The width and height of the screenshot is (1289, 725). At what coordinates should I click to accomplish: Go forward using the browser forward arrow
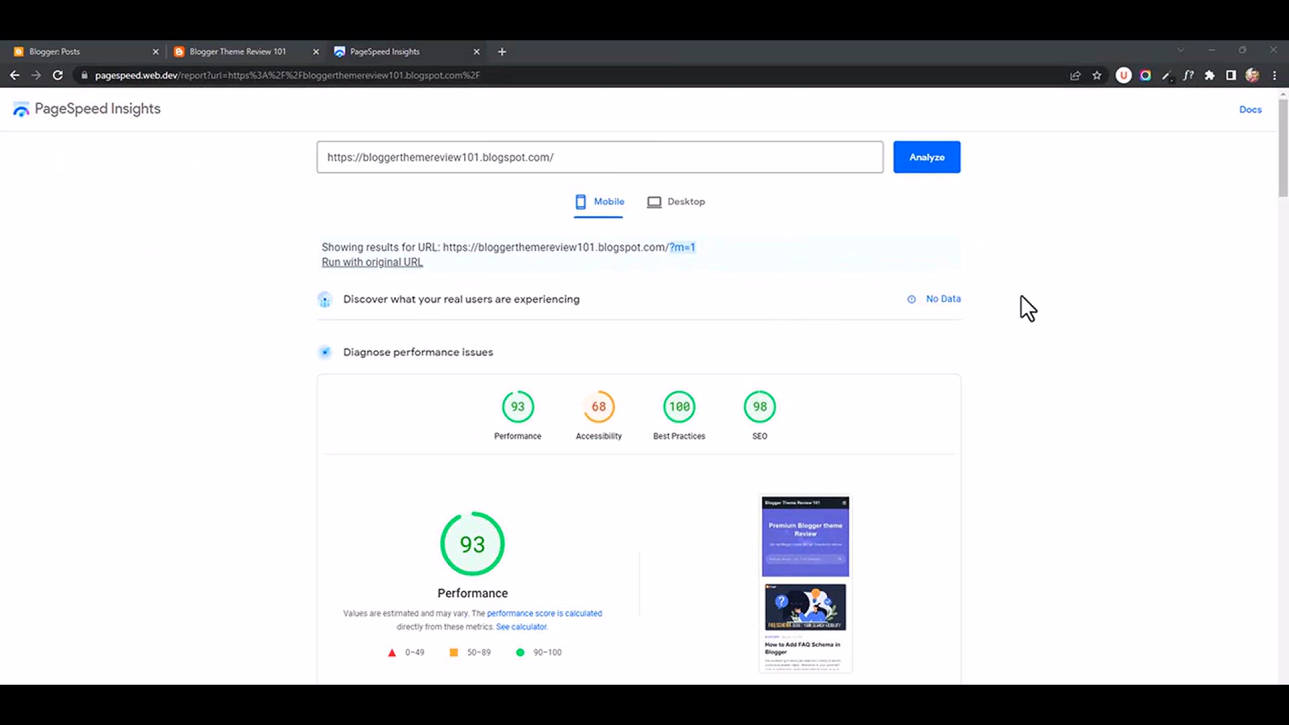pos(36,75)
